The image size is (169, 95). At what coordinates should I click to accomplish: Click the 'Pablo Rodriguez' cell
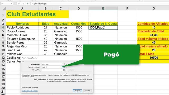(22, 27)
